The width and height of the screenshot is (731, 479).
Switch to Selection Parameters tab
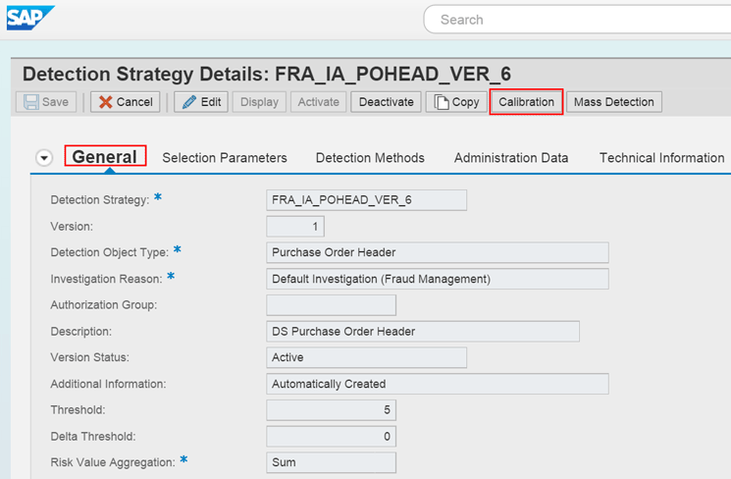(x=225, y=158)
